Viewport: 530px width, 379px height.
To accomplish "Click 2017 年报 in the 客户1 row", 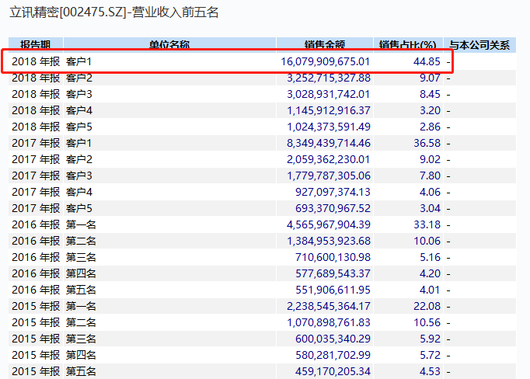I will point(36,143).
